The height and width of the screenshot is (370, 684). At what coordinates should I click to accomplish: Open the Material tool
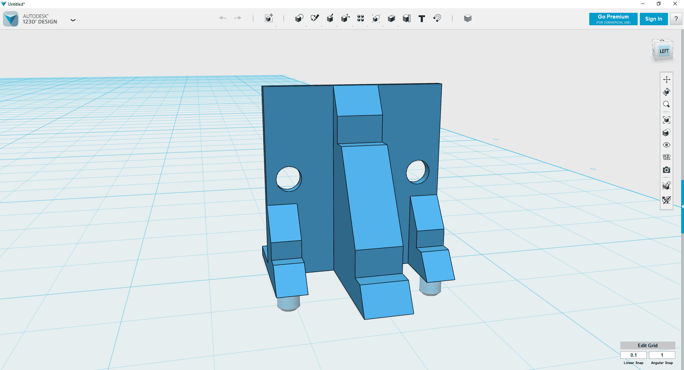click(x=468, y=18)
